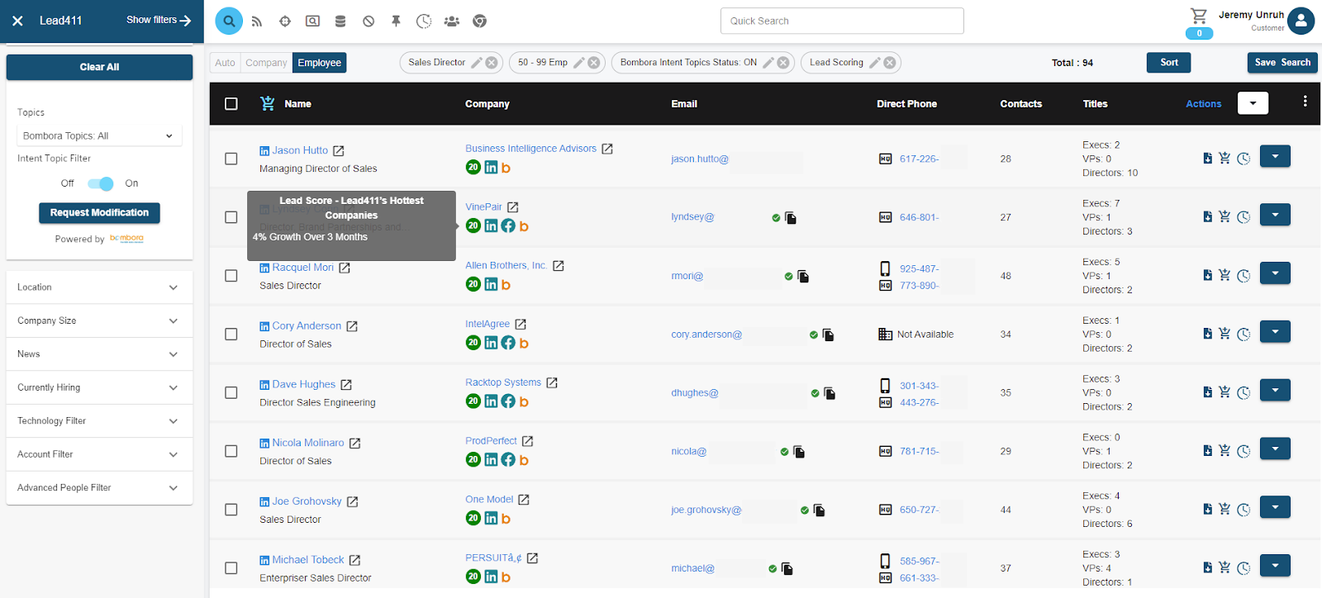Switch to the Company tab
Screen dimensions: 1322x598
tap(266, 63)
